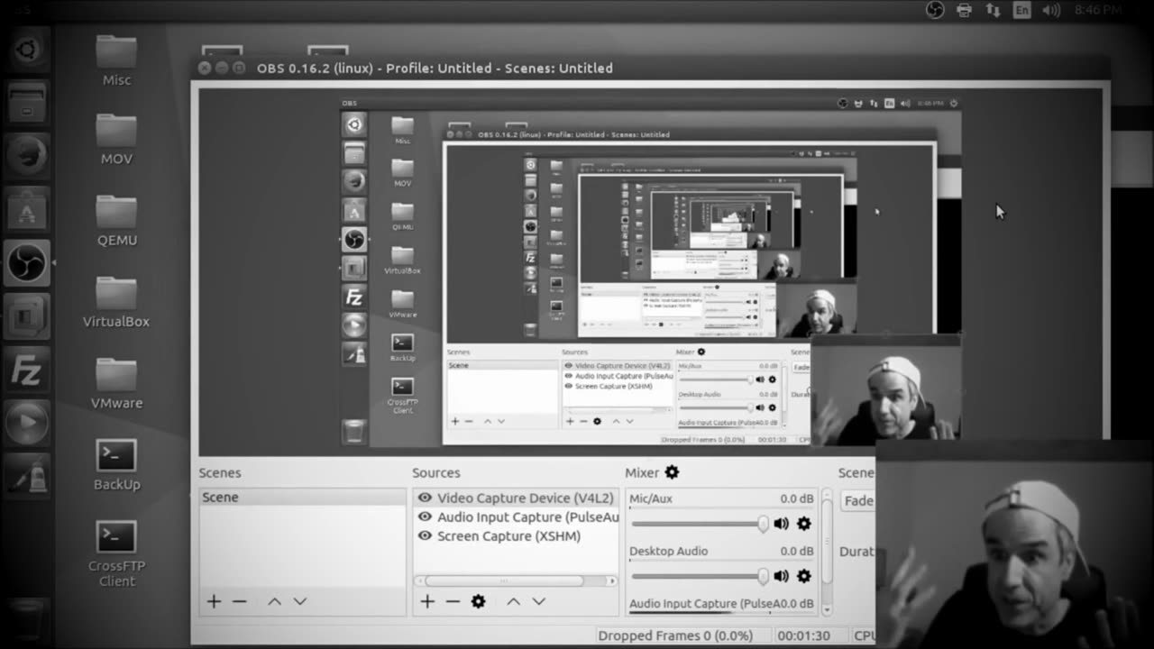Open the media player launcher icon
The width and height of the screenshot is (1154, 649).
pyautogui.click(x=27, y=422)
